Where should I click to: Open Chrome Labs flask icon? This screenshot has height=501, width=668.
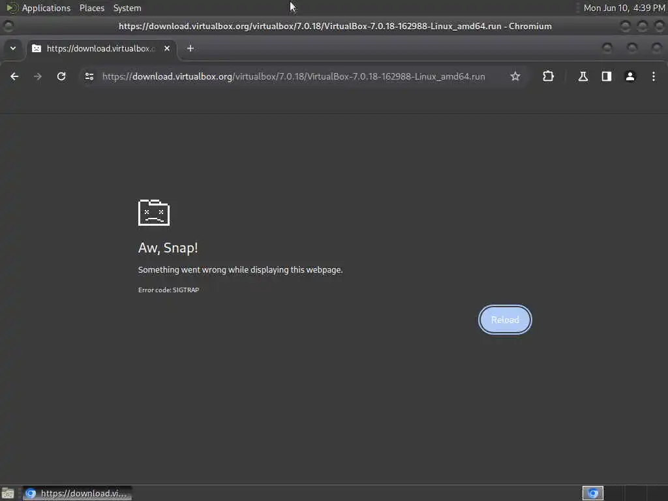[583, 76]
